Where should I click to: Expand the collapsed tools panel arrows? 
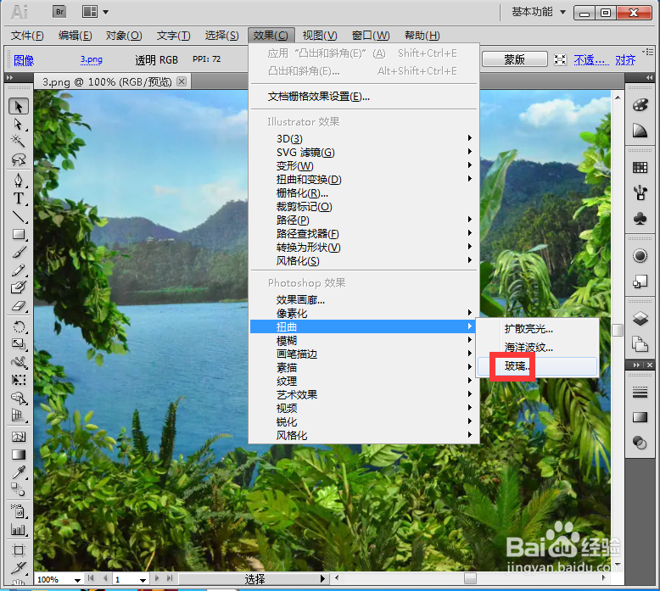click(10, 78)
